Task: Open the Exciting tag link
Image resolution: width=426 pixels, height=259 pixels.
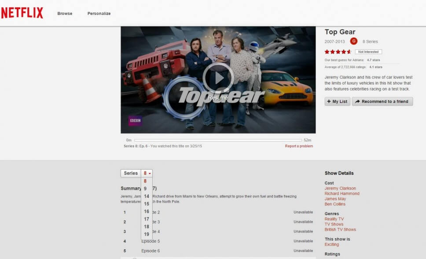Action: click(x=331, y=245)
